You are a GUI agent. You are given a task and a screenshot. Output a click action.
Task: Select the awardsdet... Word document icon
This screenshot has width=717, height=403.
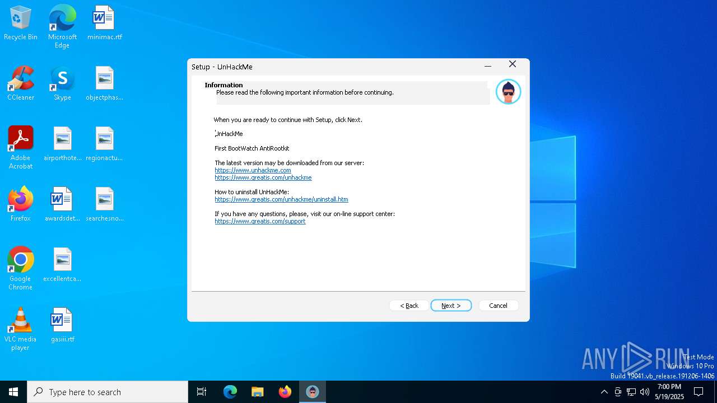coord(62,205)
